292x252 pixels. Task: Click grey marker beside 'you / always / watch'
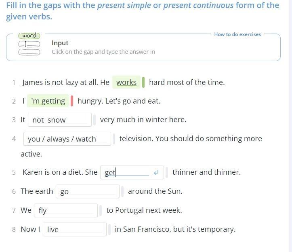[114, 139]
